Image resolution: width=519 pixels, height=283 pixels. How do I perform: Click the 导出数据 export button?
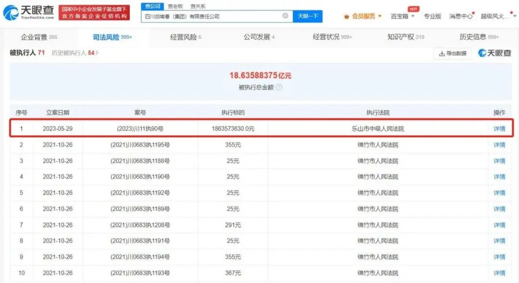click(453, 53)
